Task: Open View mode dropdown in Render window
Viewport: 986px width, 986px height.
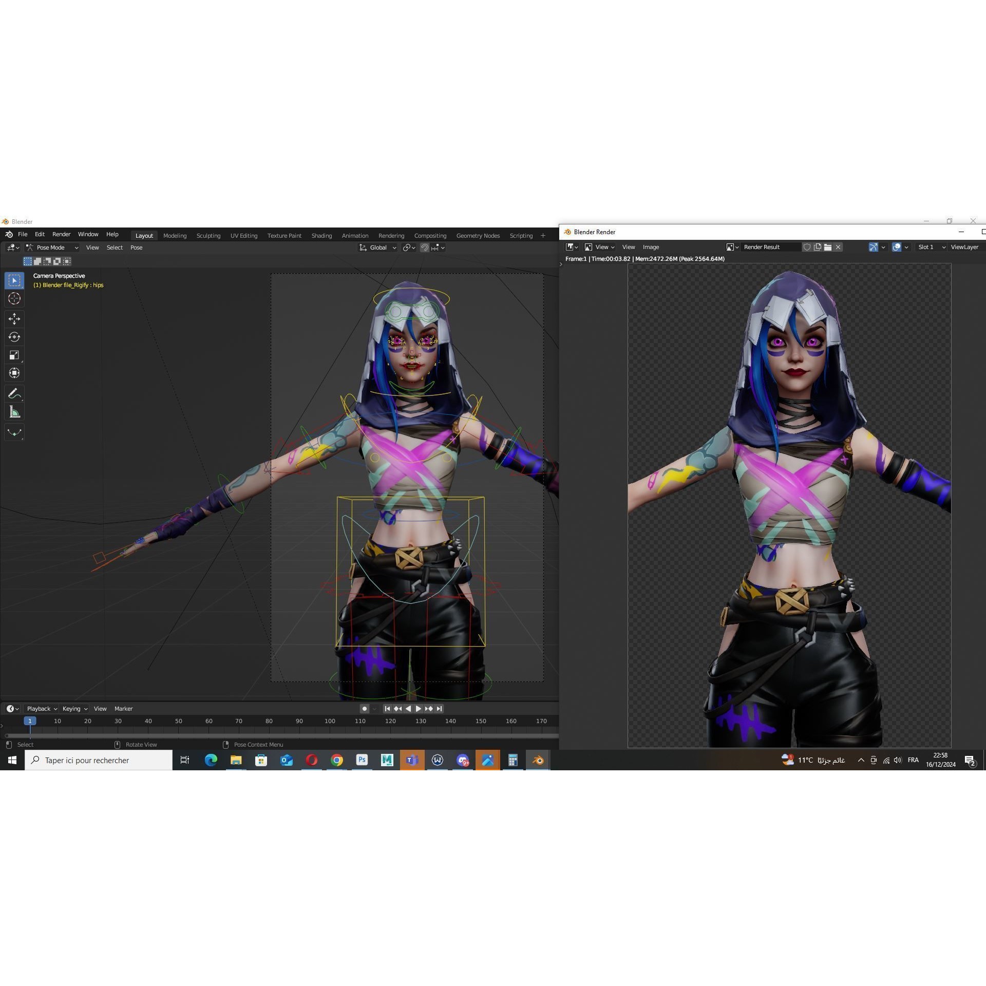Action: (599, 247)
